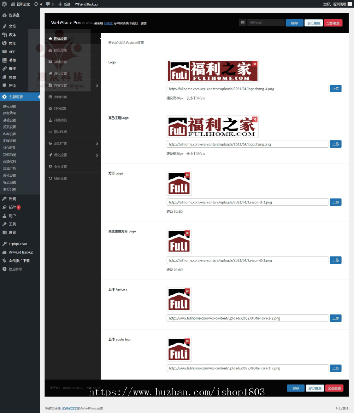Click the logochang-4.png URL input field
354x413 pixels.
247,88
